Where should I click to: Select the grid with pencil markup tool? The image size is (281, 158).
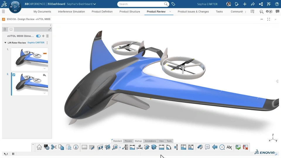click(x=92, y=147)
